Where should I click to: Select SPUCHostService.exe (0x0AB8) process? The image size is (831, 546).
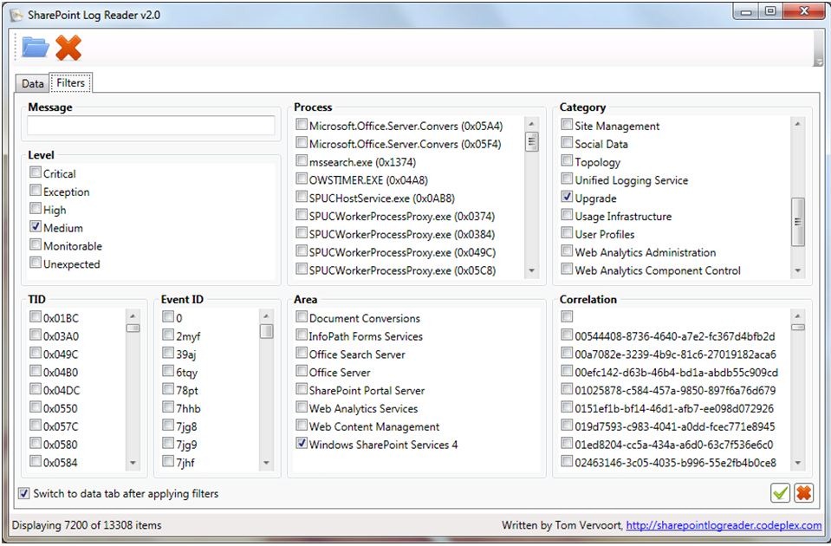302,198
